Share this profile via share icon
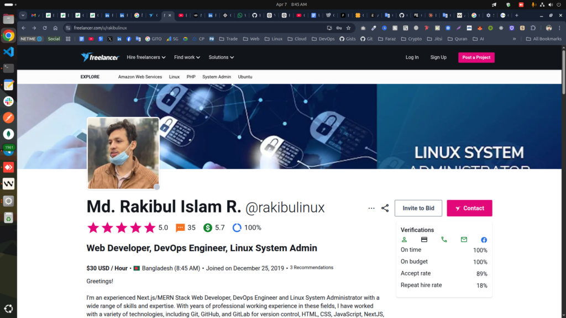This screenshot has width=566, height=318. point(385,208)
